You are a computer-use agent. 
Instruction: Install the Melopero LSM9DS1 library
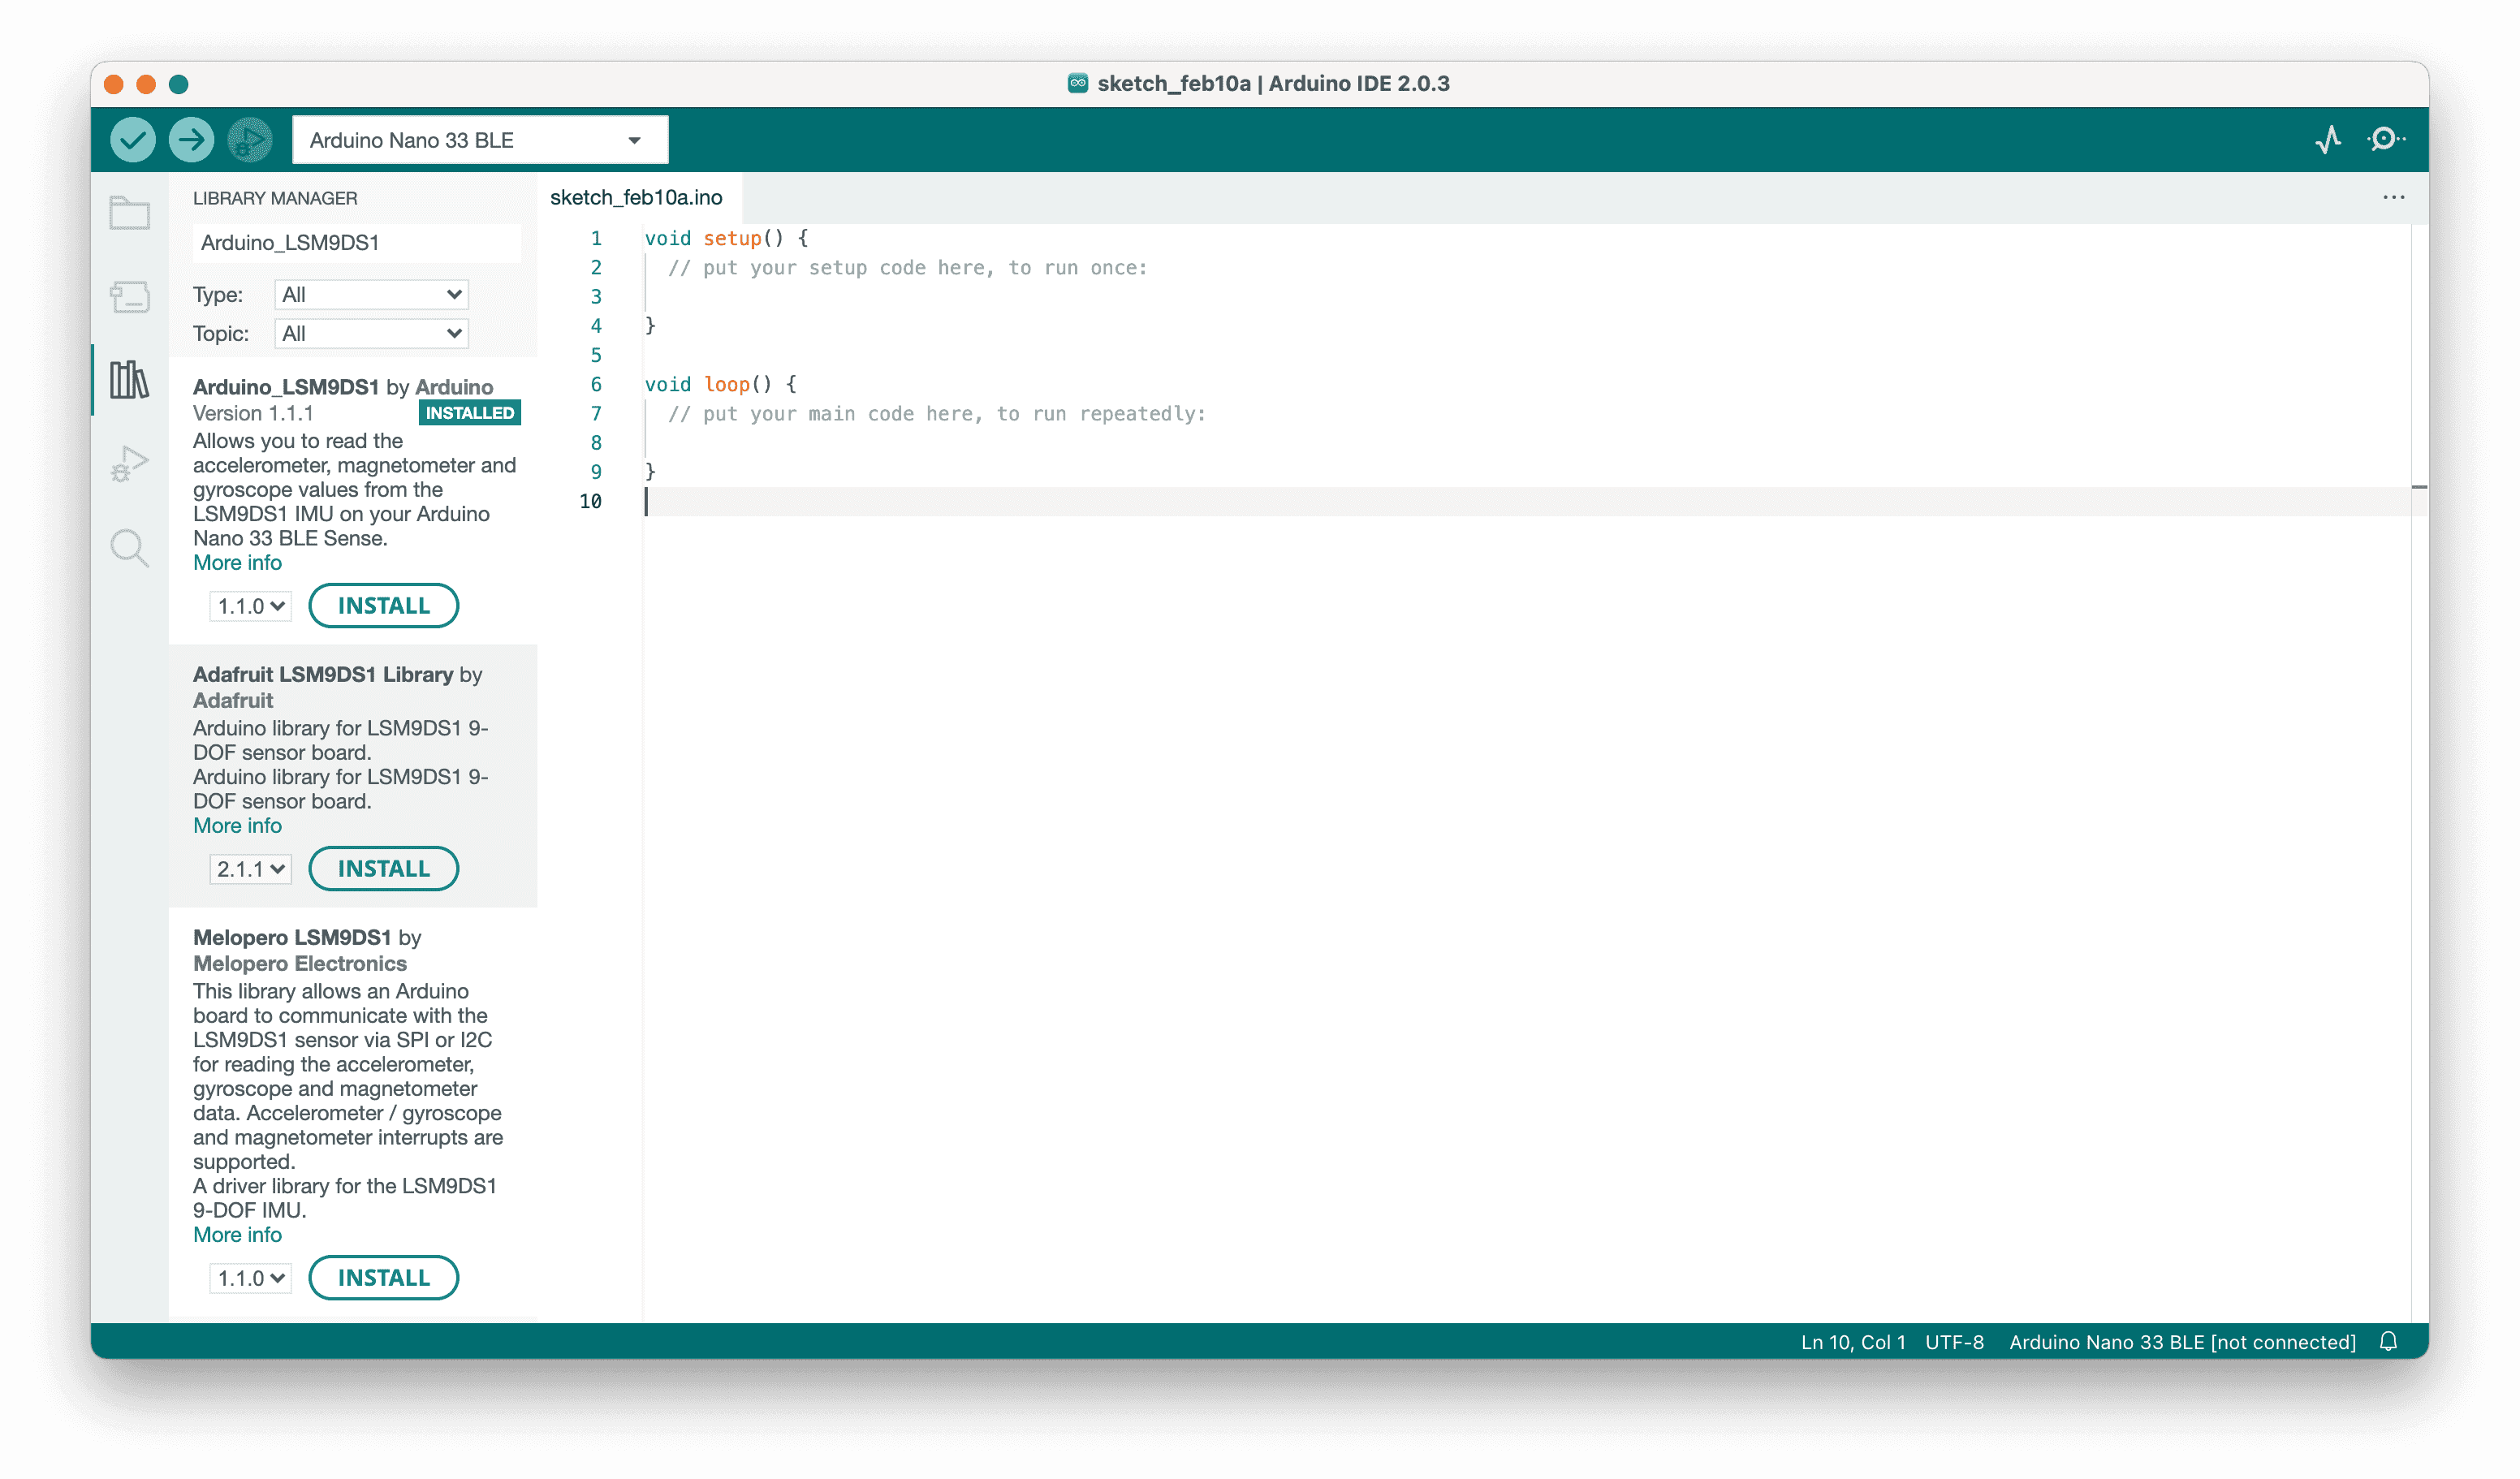(383, 1277)
